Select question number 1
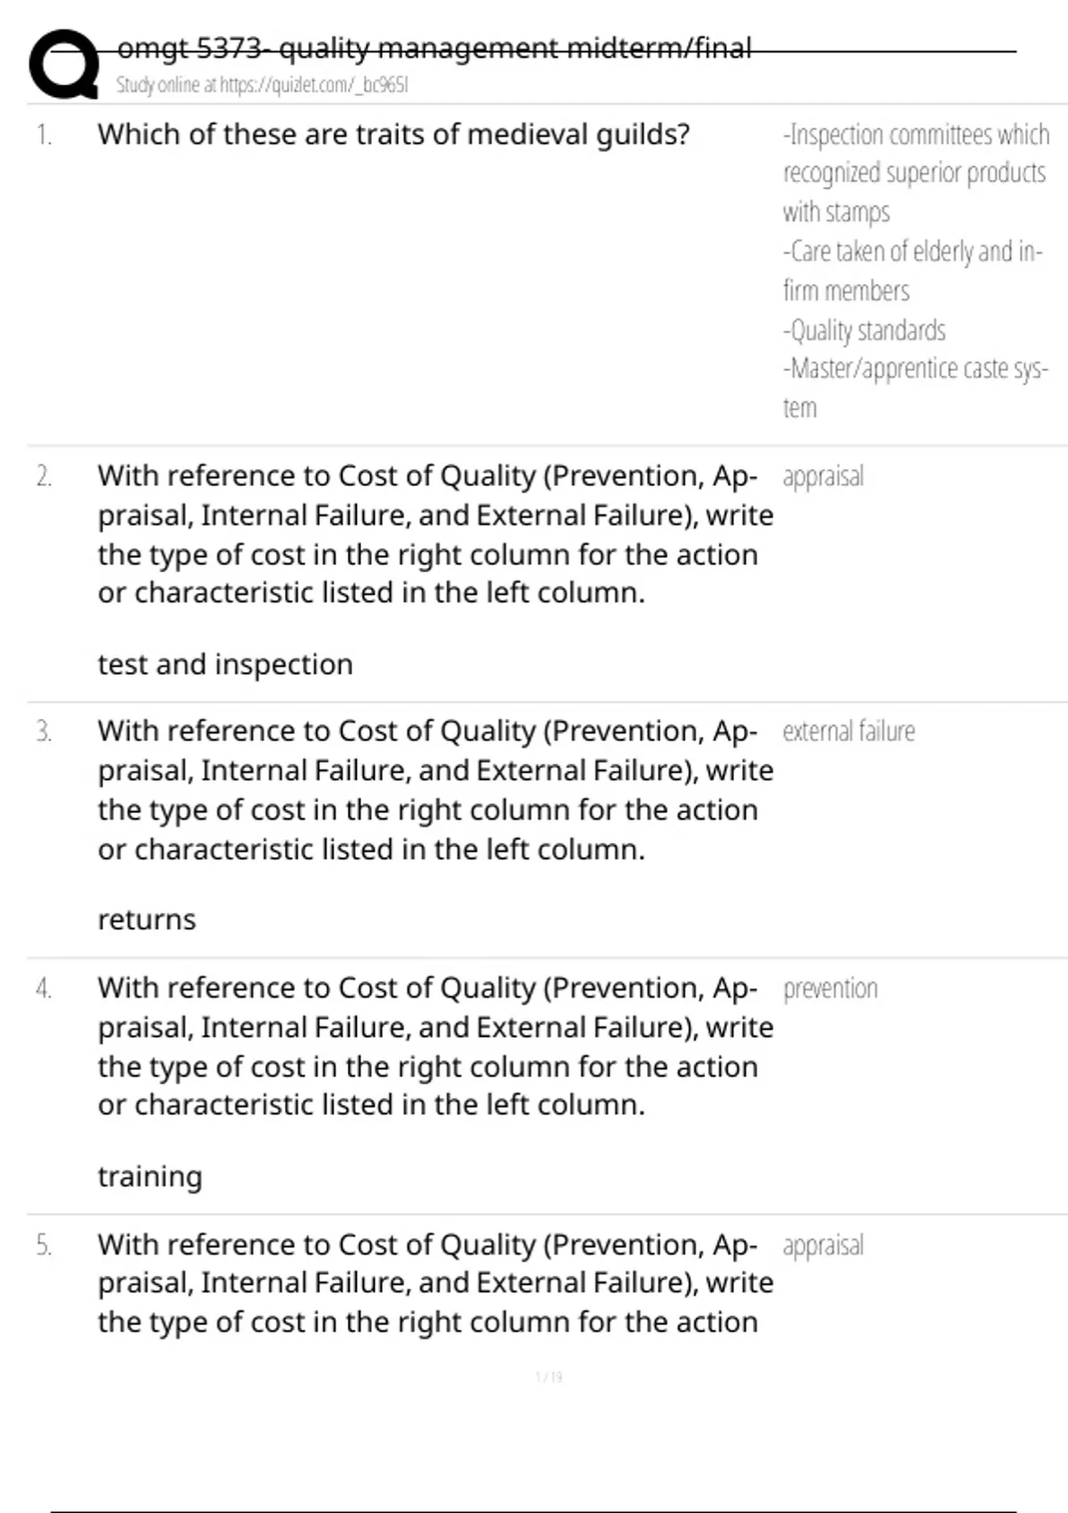Screen dimensions: 1068x1513 coord(44,134)
